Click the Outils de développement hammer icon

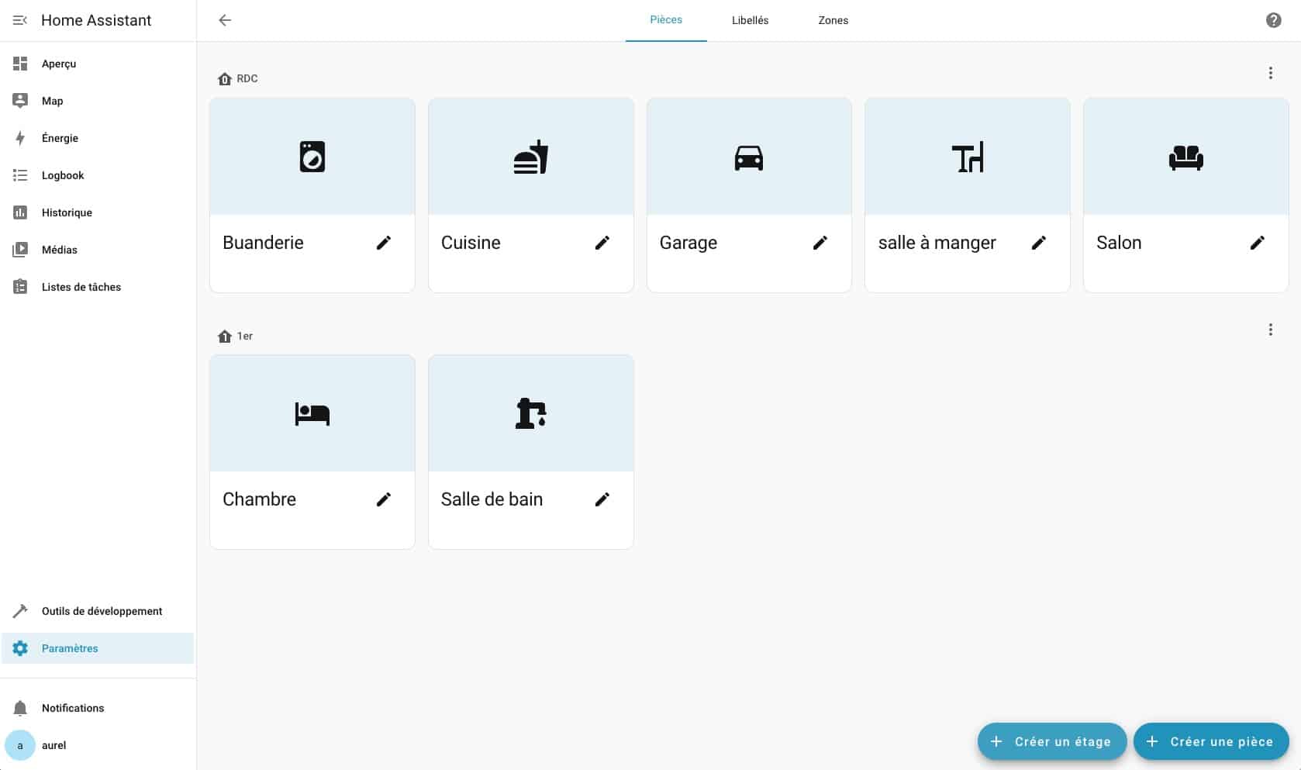point(20,611)
